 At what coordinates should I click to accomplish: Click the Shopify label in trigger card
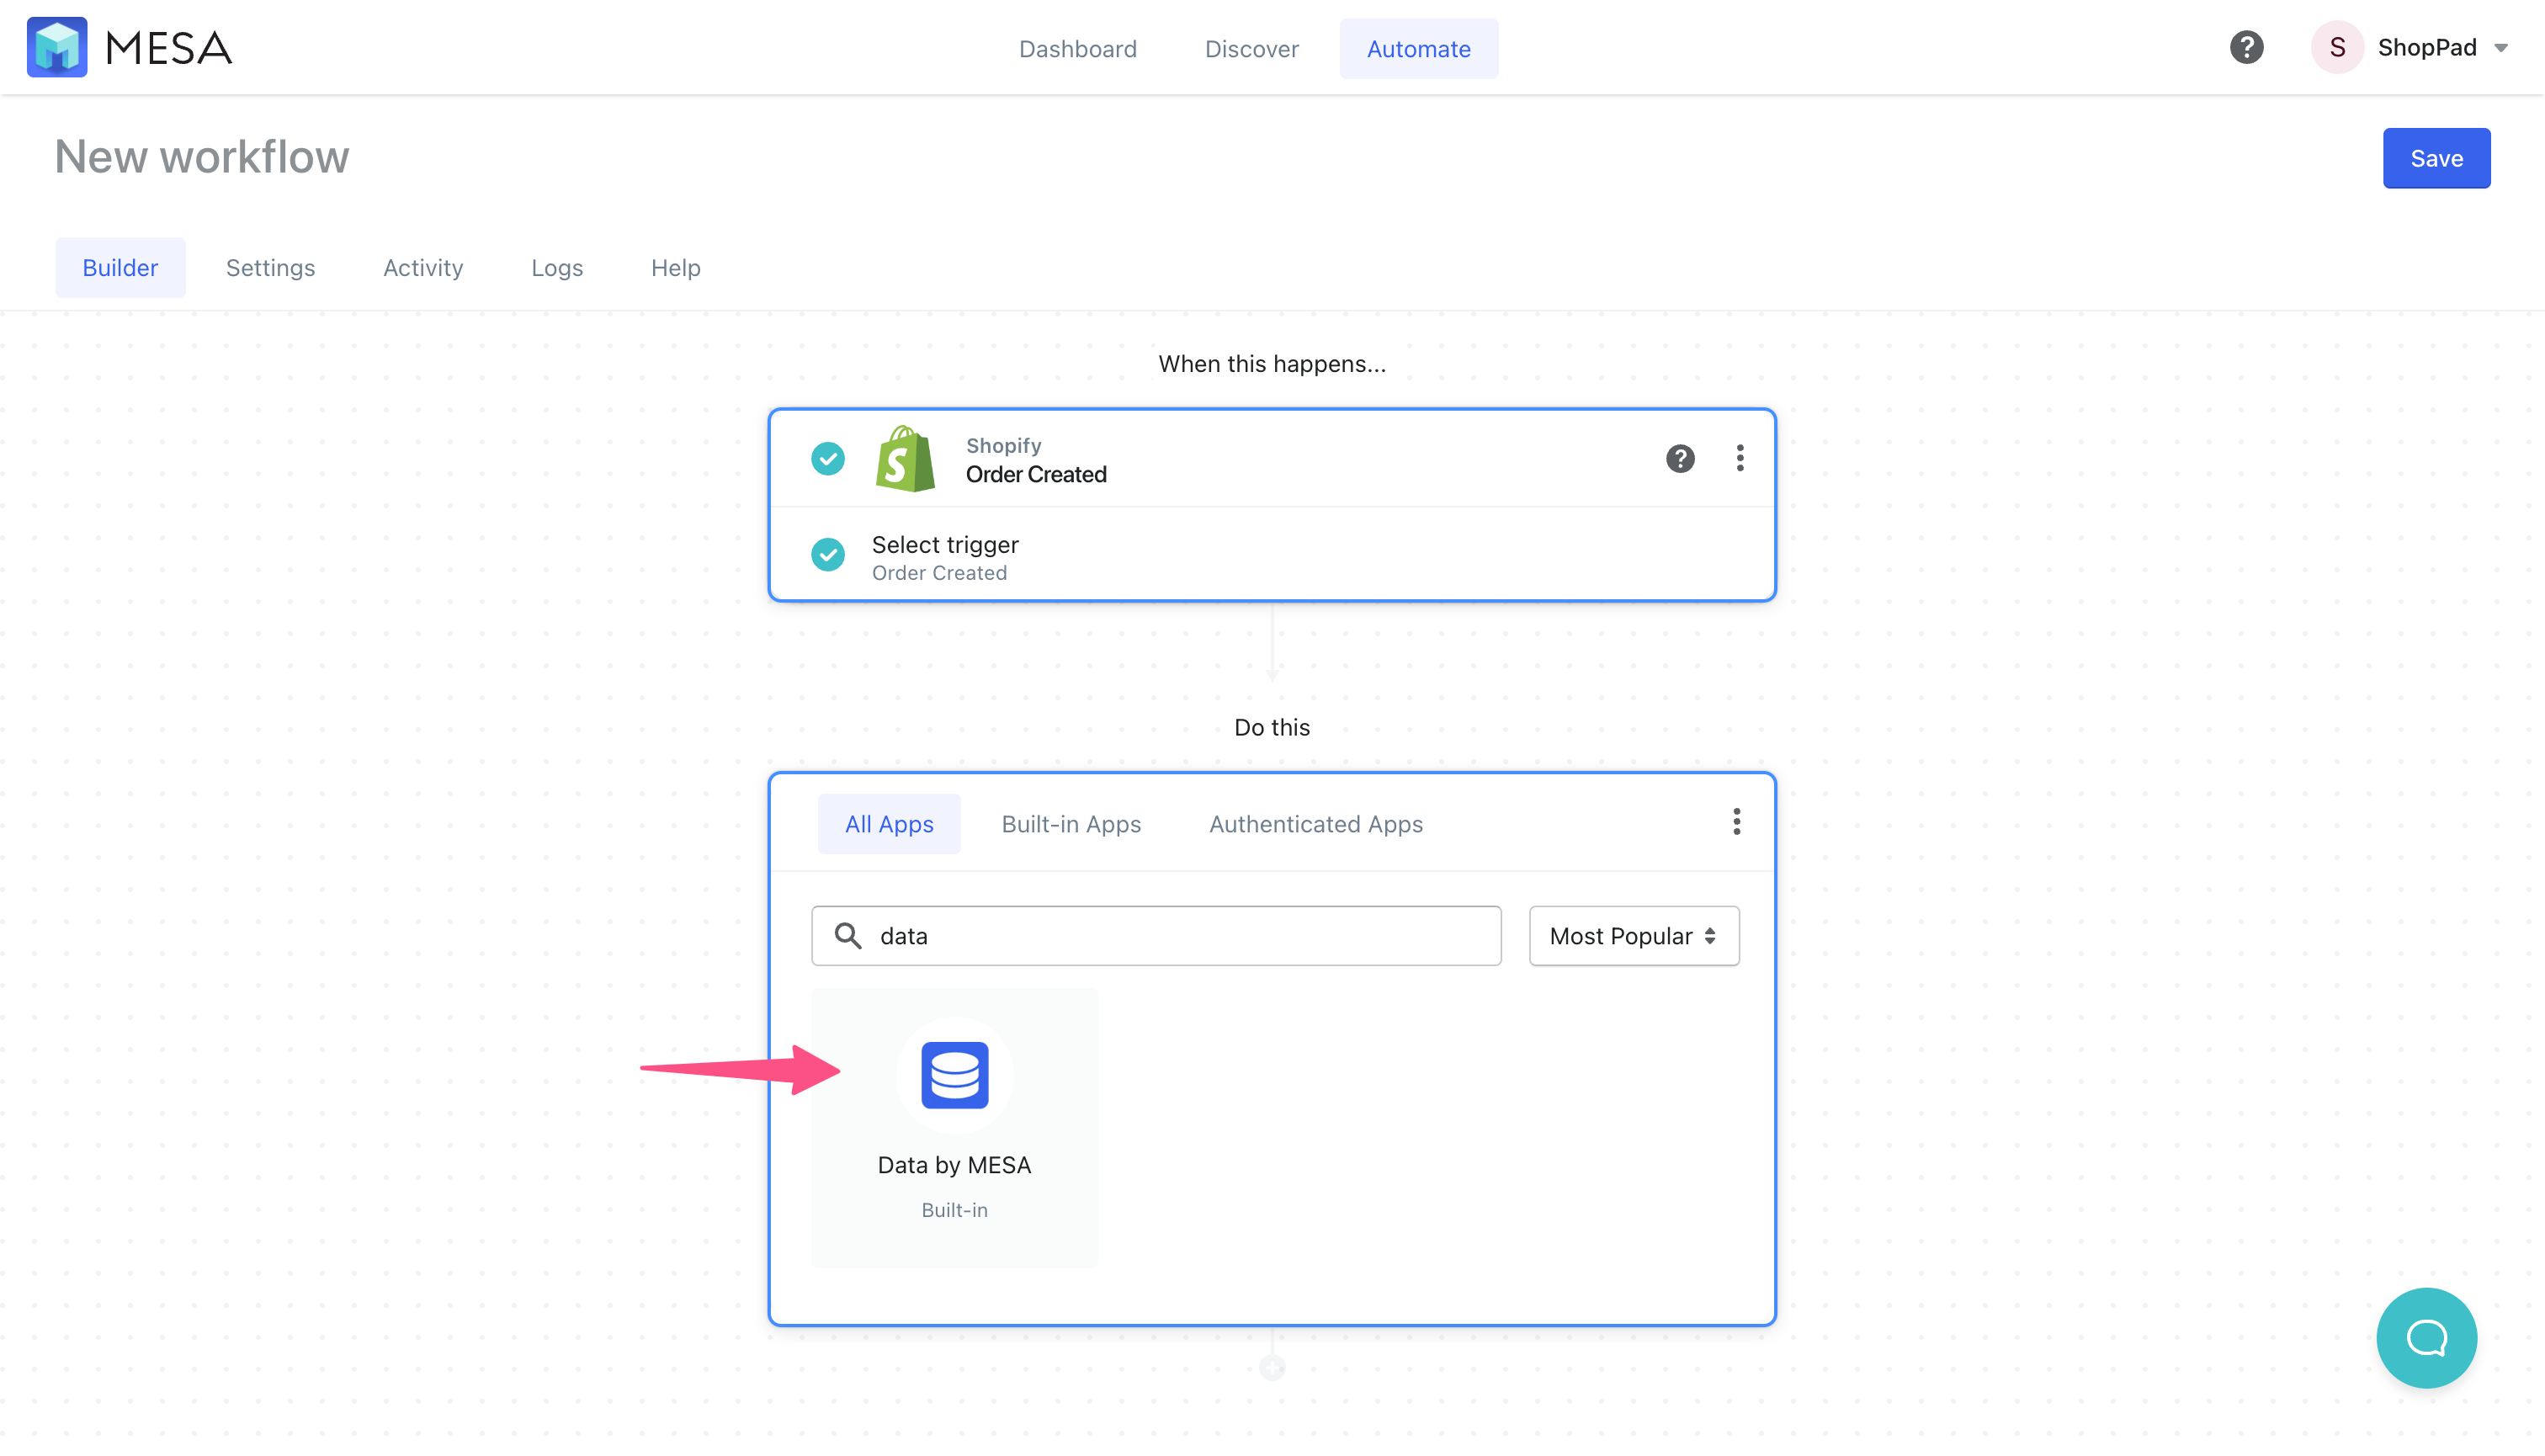click(x=1003, y=445)
